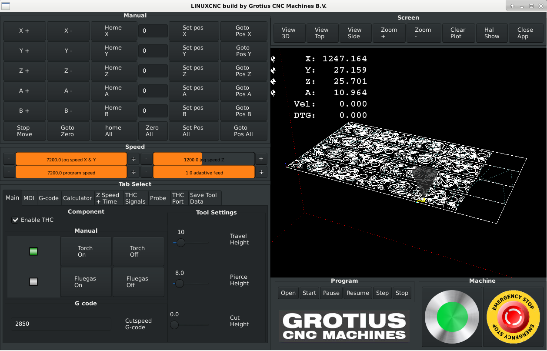
Task: Click the adaptive feed bar
Action: click(204, 172)
